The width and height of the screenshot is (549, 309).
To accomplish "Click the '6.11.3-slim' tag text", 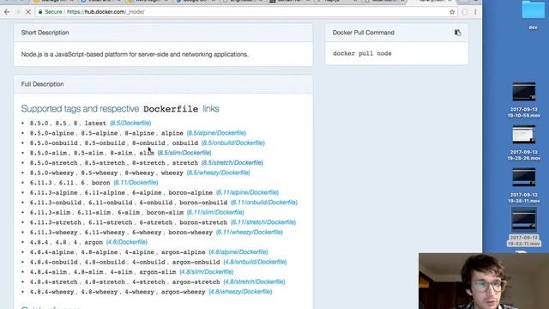I will tap(50, 213).
